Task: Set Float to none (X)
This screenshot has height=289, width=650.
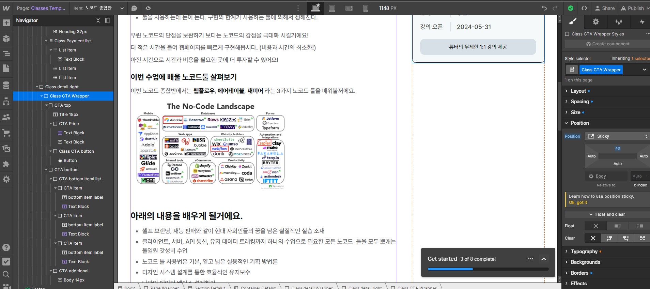Action: coord(595,226)
